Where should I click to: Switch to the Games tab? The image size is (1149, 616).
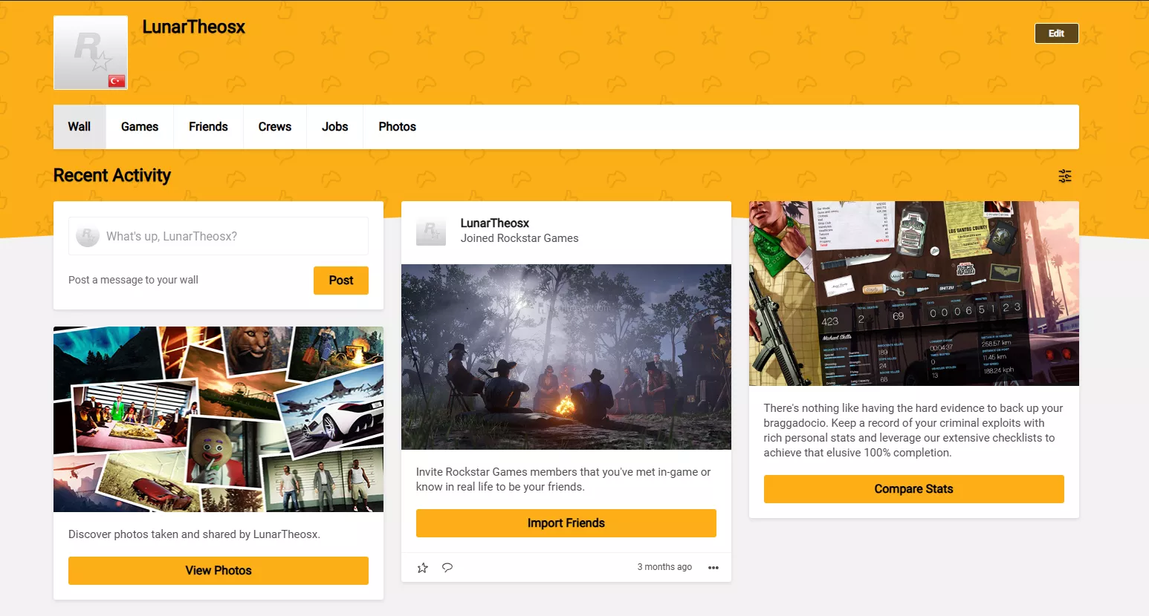click(x=140, y=127)
